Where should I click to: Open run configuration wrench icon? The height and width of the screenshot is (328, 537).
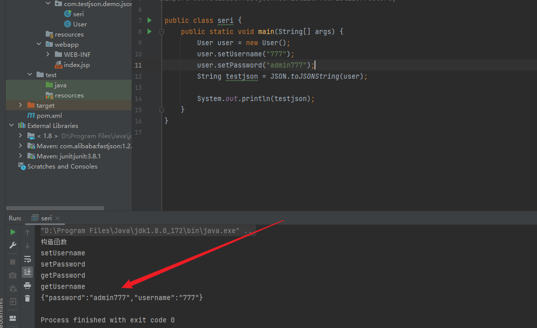[x=13, y=245]
